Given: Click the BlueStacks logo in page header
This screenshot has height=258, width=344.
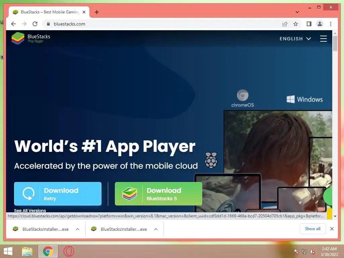Looking at the screenshot, I should 31,38.
